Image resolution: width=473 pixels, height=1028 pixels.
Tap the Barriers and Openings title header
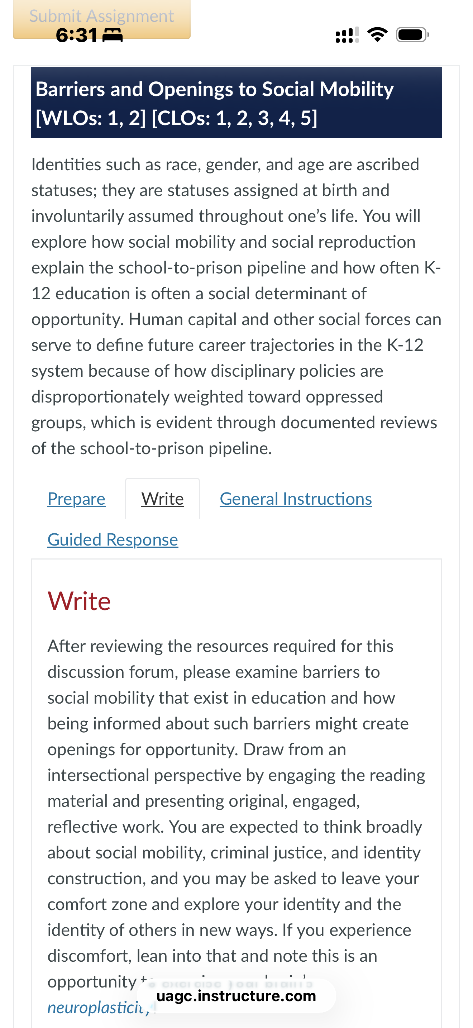(236, 103)
